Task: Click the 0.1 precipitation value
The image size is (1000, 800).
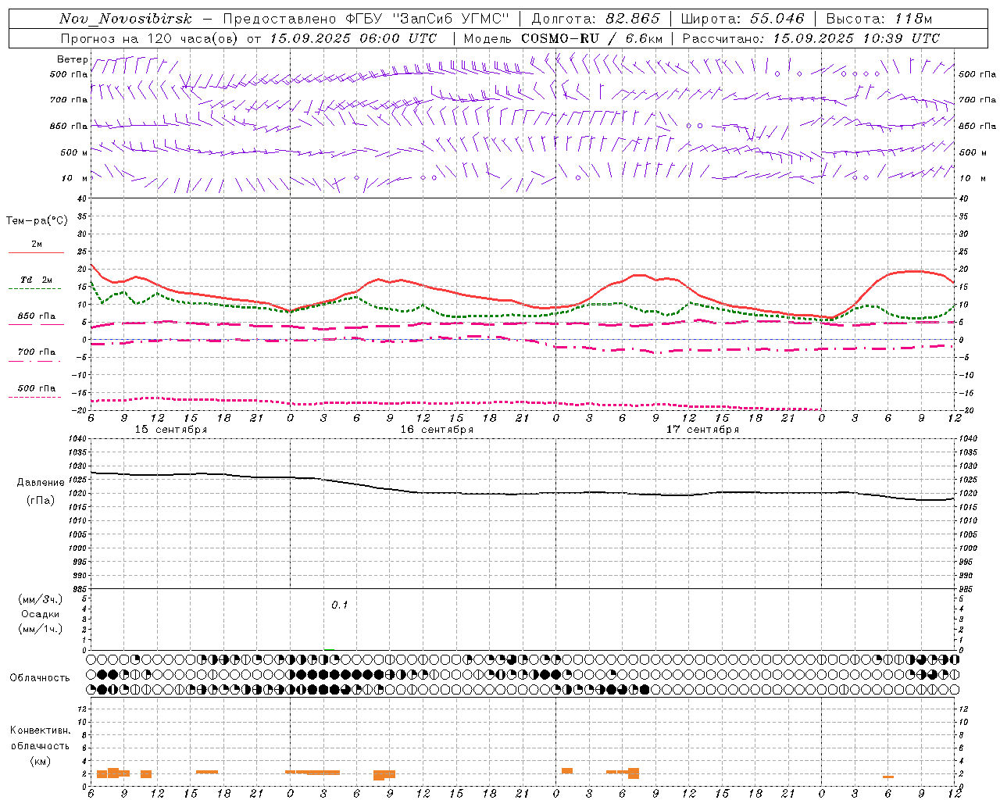Action: click(339, 605)
